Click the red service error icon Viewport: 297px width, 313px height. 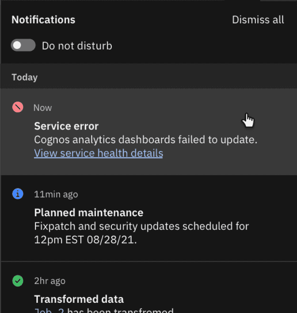[x=18, y=107]
